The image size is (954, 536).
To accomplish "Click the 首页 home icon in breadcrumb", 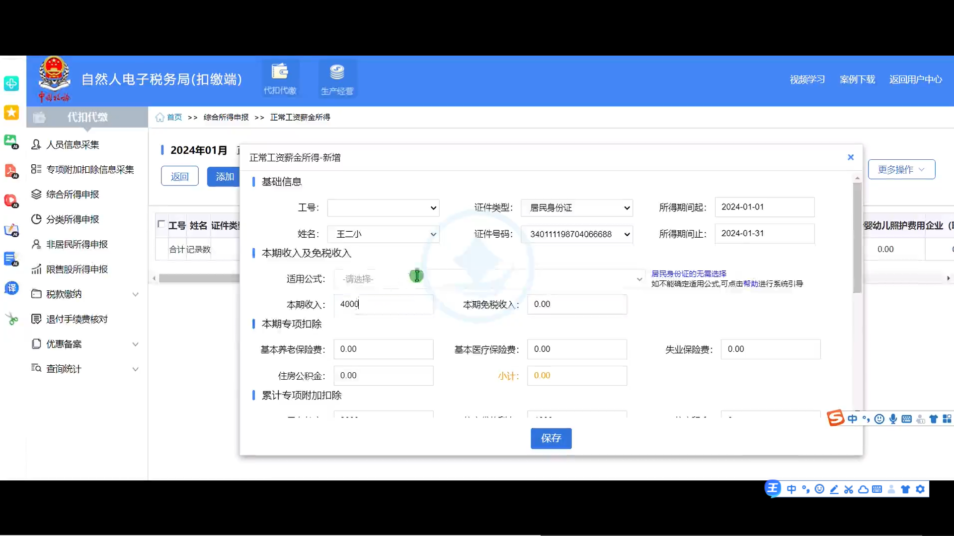I will (160, 118).
